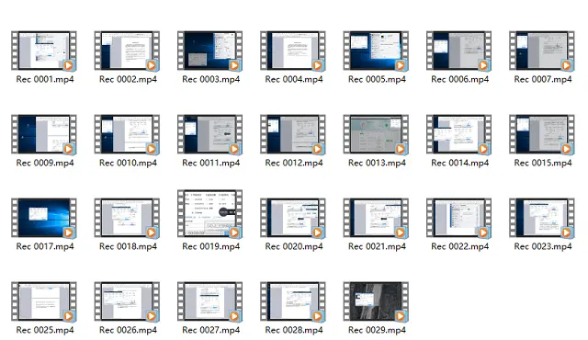Viewport: 588px width, 340px height.
Task: Click the Rec 0011.mp4 video thumbnail
Action: click(x=210, y=134)
